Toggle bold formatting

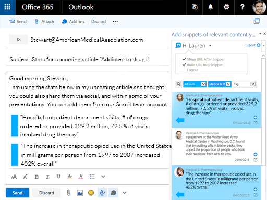point(37,177)
